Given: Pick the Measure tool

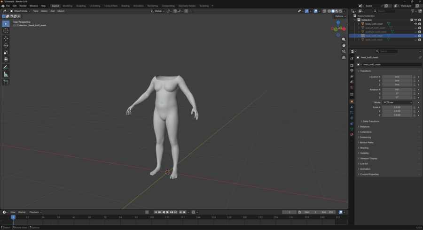Looking at the screenshot, I should (6, 75).
